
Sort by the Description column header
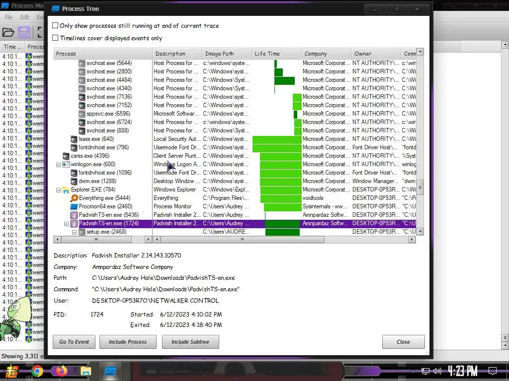click(177, 54)
